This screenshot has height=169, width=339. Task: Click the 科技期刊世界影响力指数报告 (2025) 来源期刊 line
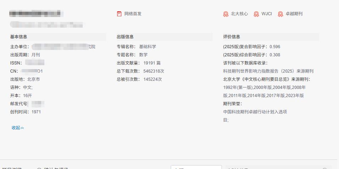pyautogui.click(x=268, y=71)
